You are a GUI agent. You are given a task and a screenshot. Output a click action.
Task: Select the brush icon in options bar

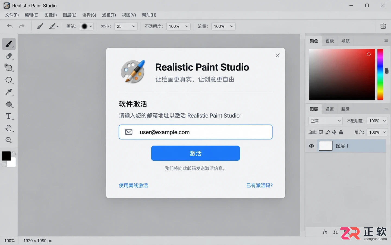pyautogui.click(x=40, y=26)
